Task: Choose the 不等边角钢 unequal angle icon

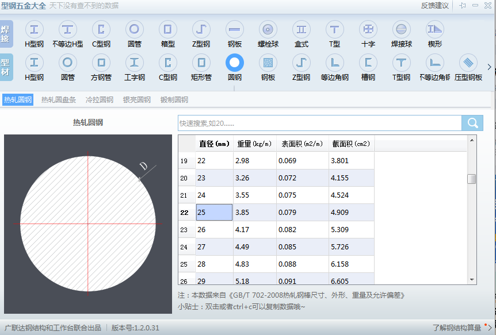Action: tap(435, 63)
